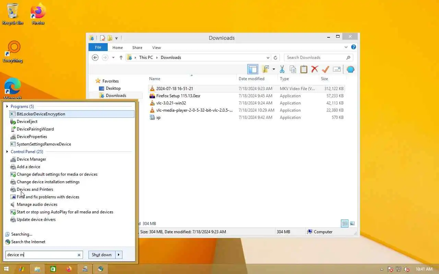Collapse the Control Panel (25) results group
Screen dimensions: 439x274
tap(7, 152)
